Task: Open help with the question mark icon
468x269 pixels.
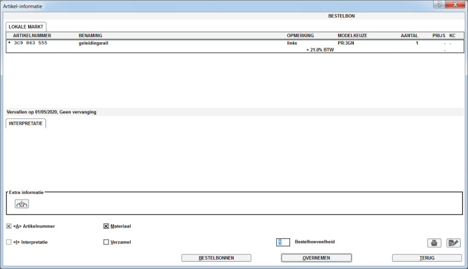Action: point(439,5)
